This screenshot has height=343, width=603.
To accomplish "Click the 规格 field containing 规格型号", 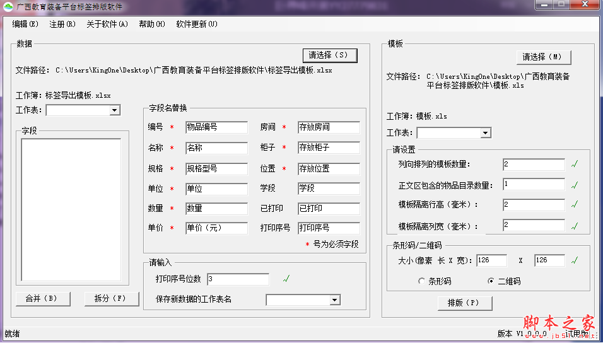I will pos(216,169).
